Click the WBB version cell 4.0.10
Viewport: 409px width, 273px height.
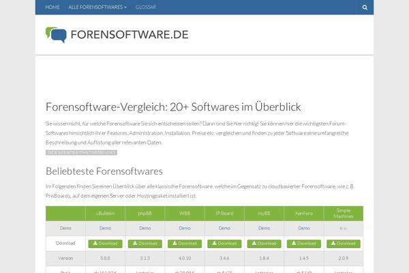tap(185, 259)
